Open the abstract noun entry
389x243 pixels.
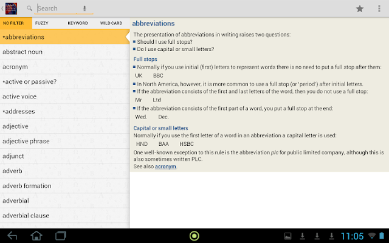(x=65, y=52)
